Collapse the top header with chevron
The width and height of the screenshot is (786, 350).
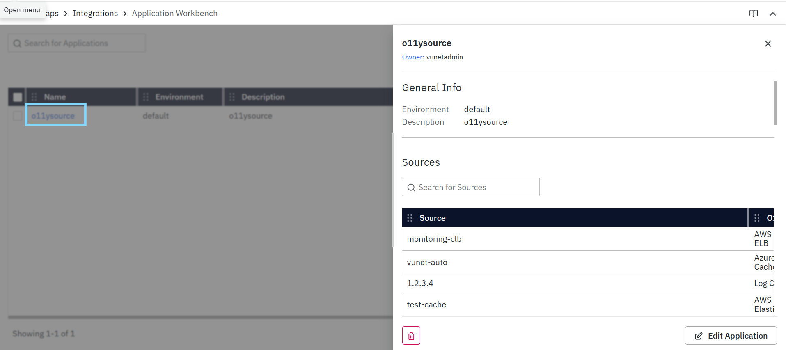pyautogui.click(x=772, y=14)
